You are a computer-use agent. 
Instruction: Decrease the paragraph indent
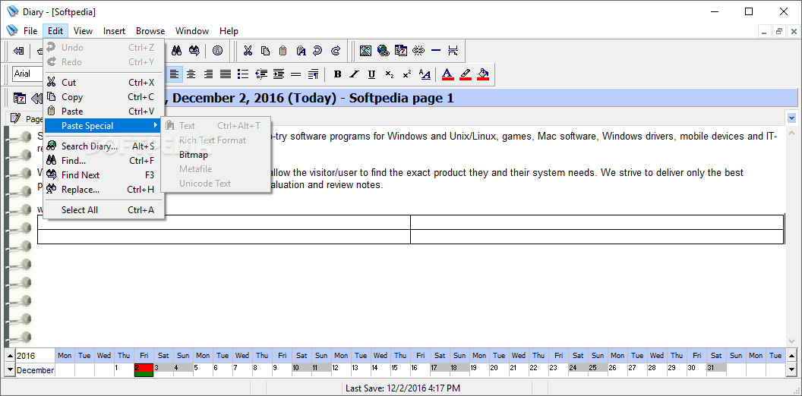click(260, 74)
